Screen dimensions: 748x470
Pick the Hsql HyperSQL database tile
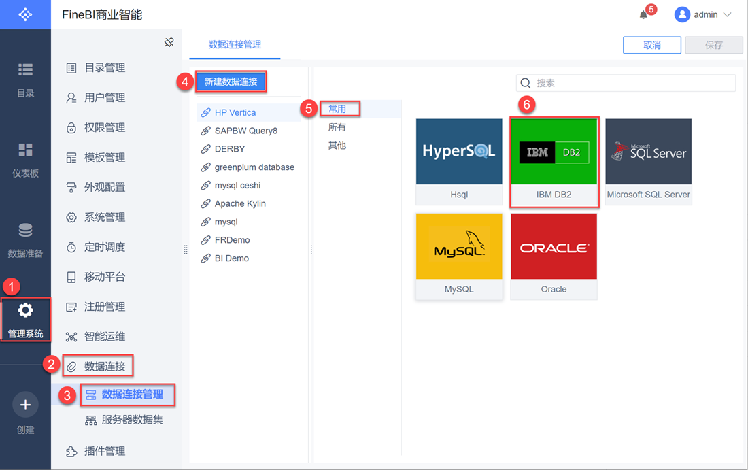coord(459,162)
